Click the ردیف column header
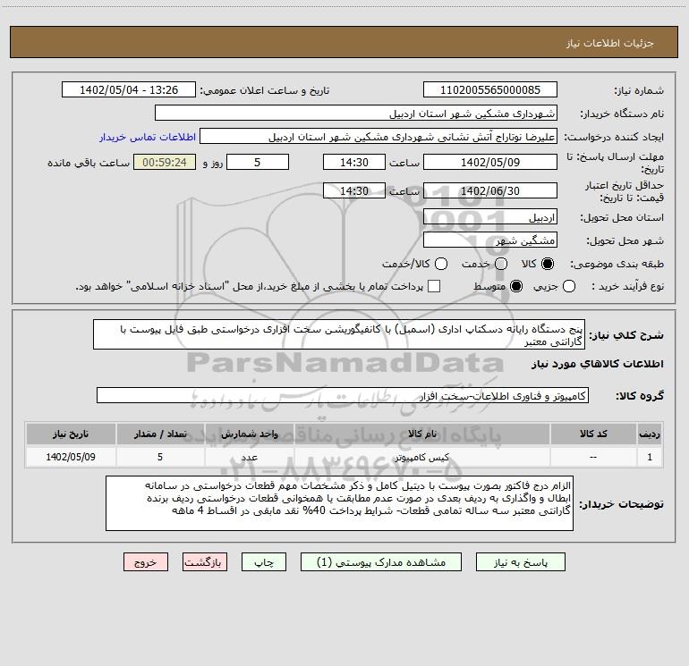 pyautogui.click(x=650, y=434)
